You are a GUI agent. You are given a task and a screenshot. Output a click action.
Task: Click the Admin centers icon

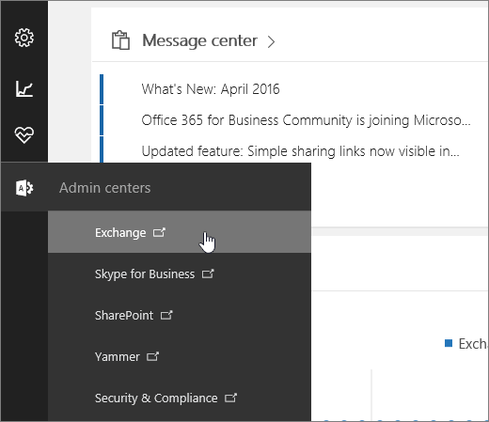24,188
